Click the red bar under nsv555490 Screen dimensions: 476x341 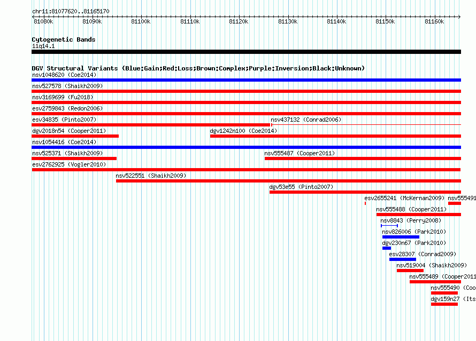point(444,293)
